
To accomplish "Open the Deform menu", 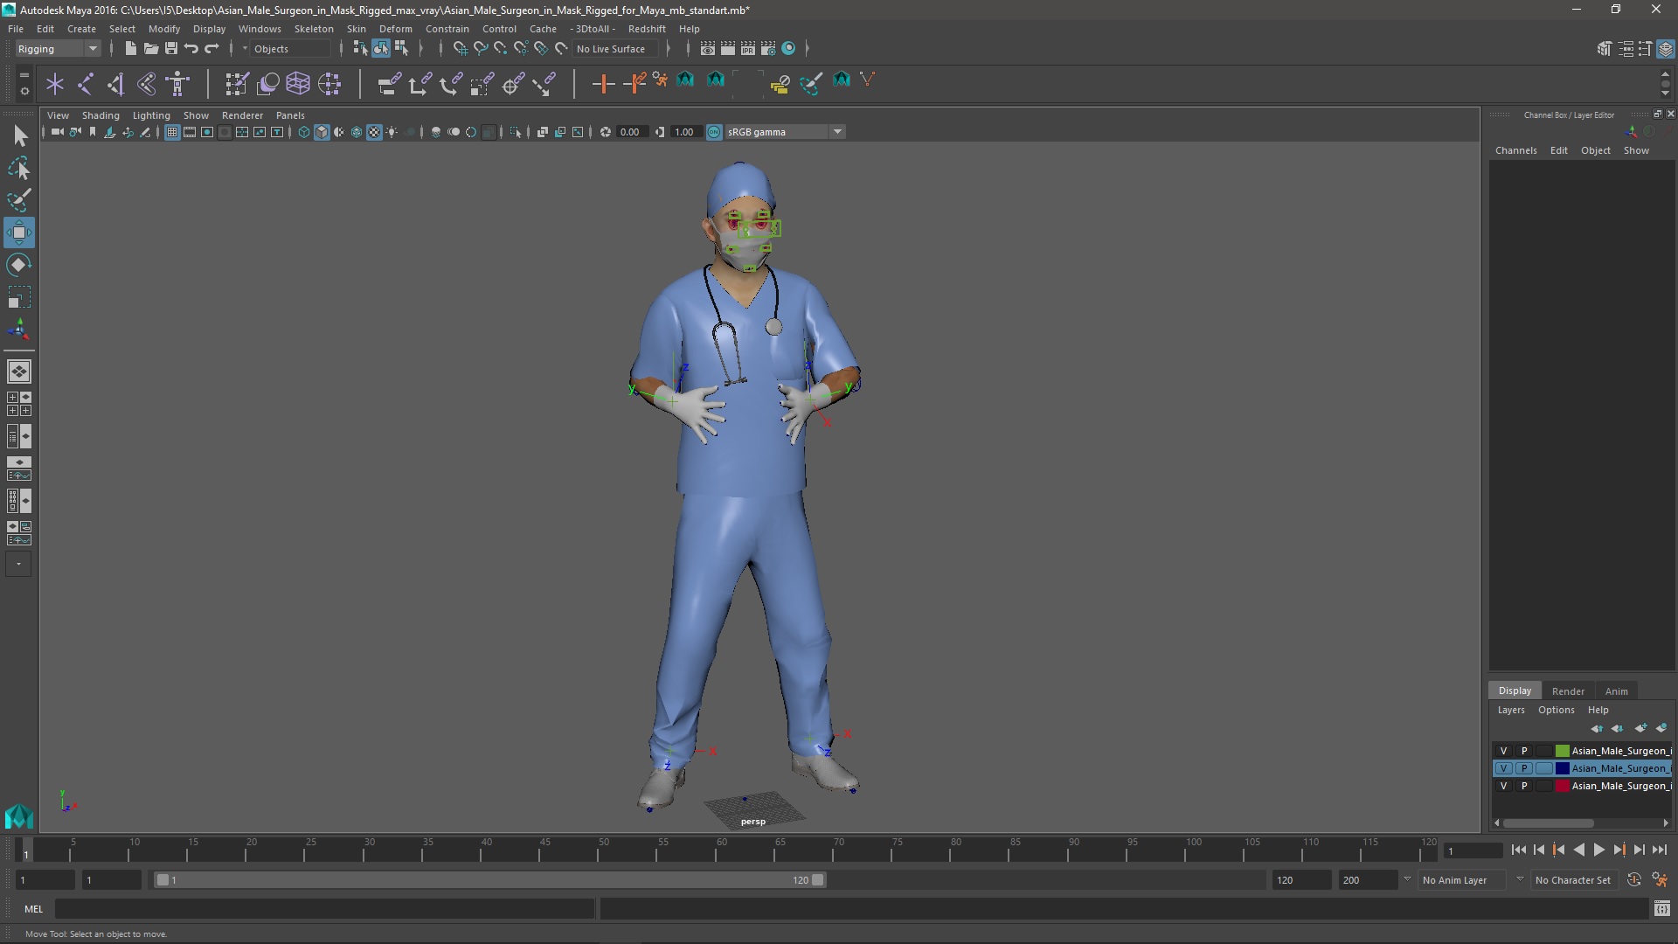I will pyautogui.click(x=395, y=29).
